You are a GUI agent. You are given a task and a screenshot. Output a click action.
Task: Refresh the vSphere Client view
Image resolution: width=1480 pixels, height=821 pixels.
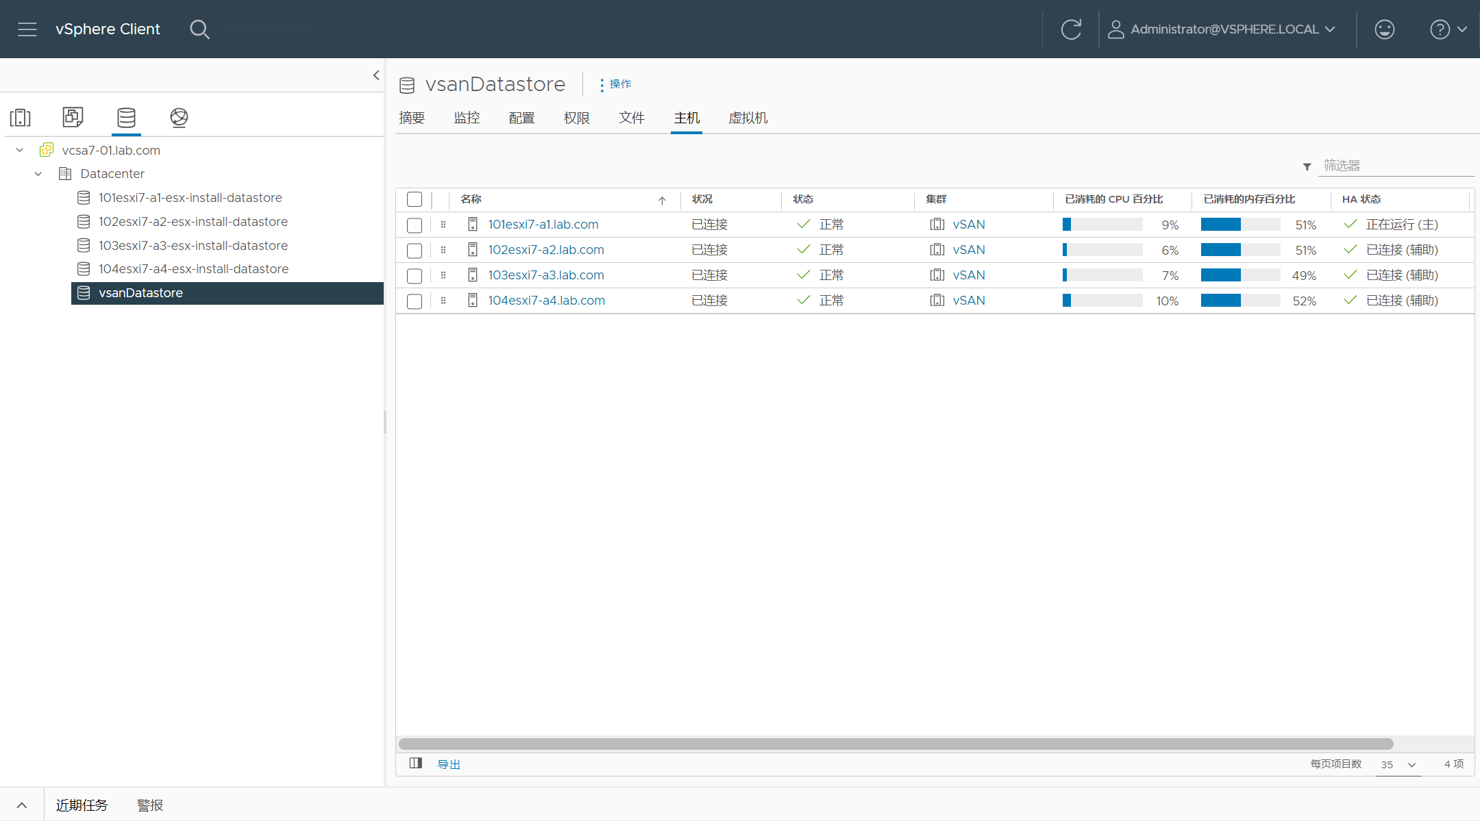(x=1071, y=29)
